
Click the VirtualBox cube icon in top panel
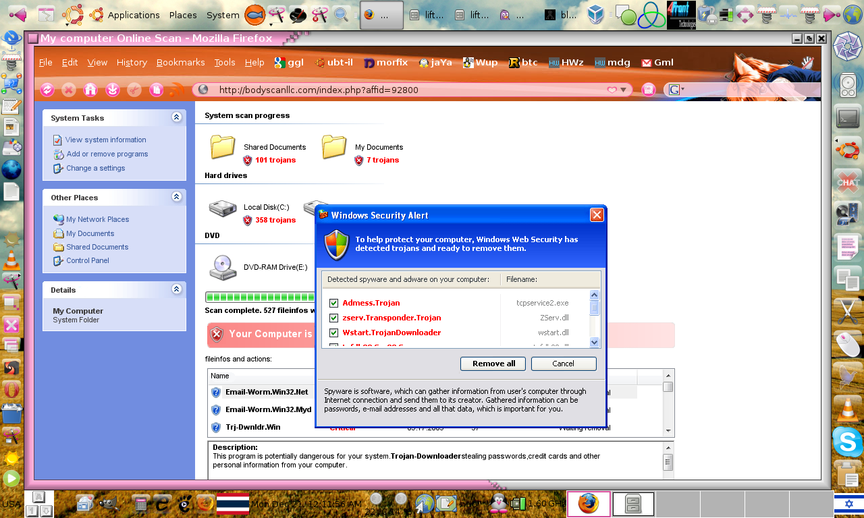(x=595, y=15)
